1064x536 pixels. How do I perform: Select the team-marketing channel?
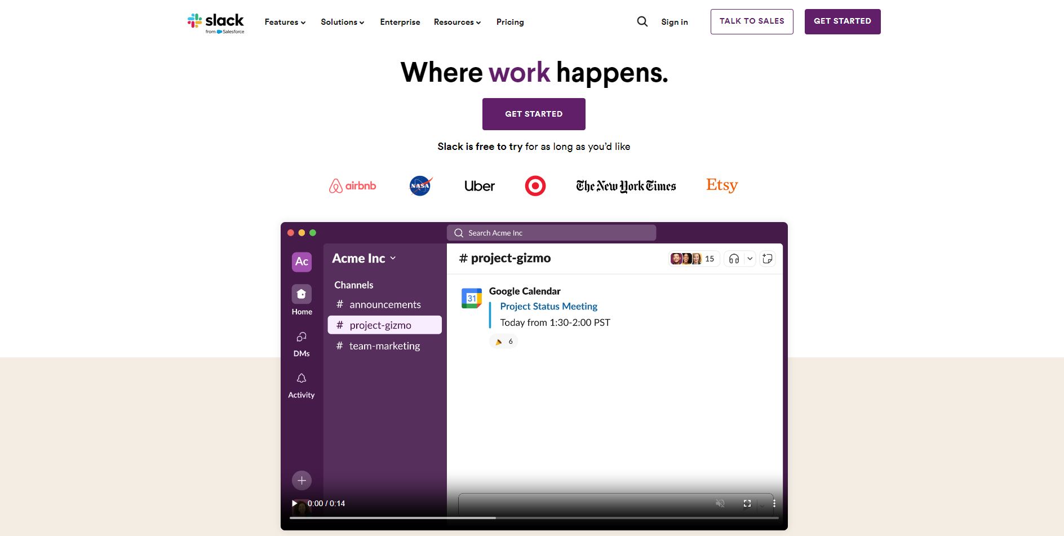(x=384, y=345)
